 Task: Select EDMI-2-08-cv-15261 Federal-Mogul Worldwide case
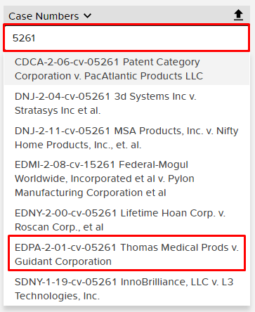coord(126,178)
